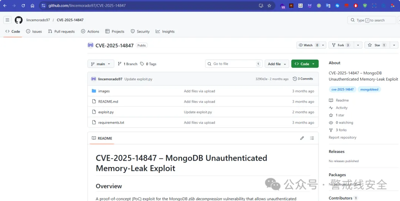Click the Watch button

tap(308, 45)
